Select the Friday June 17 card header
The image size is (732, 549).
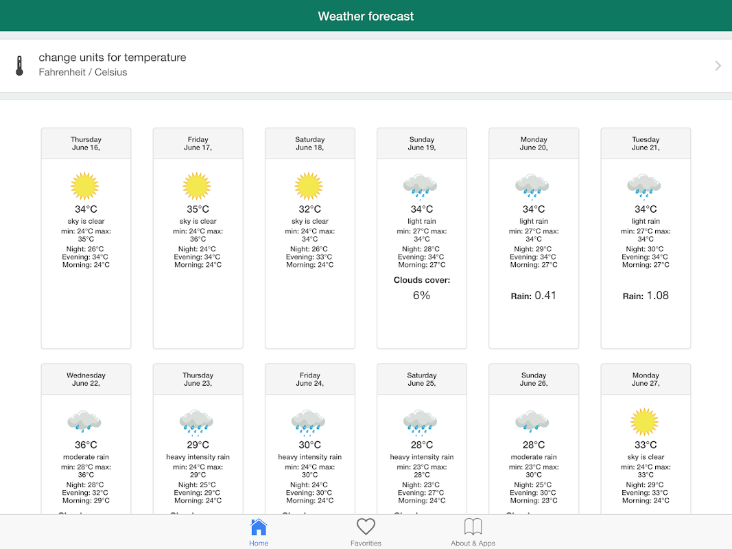click(x=198, y=143)
